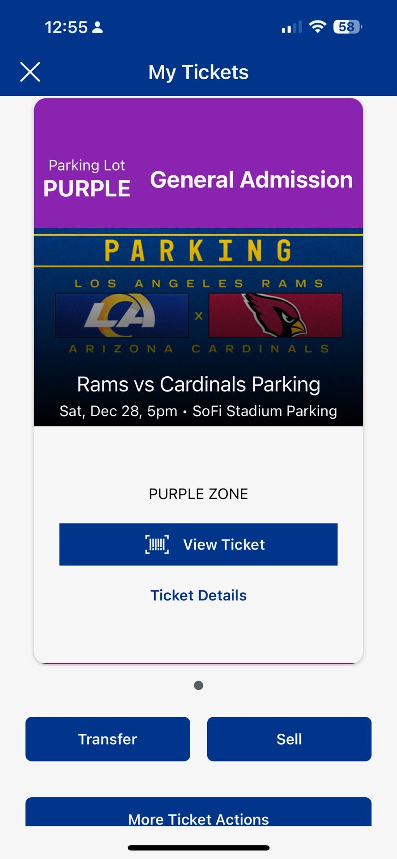
Task: Tap the Arizona Cardinals logo
Action: click(275, 315)
